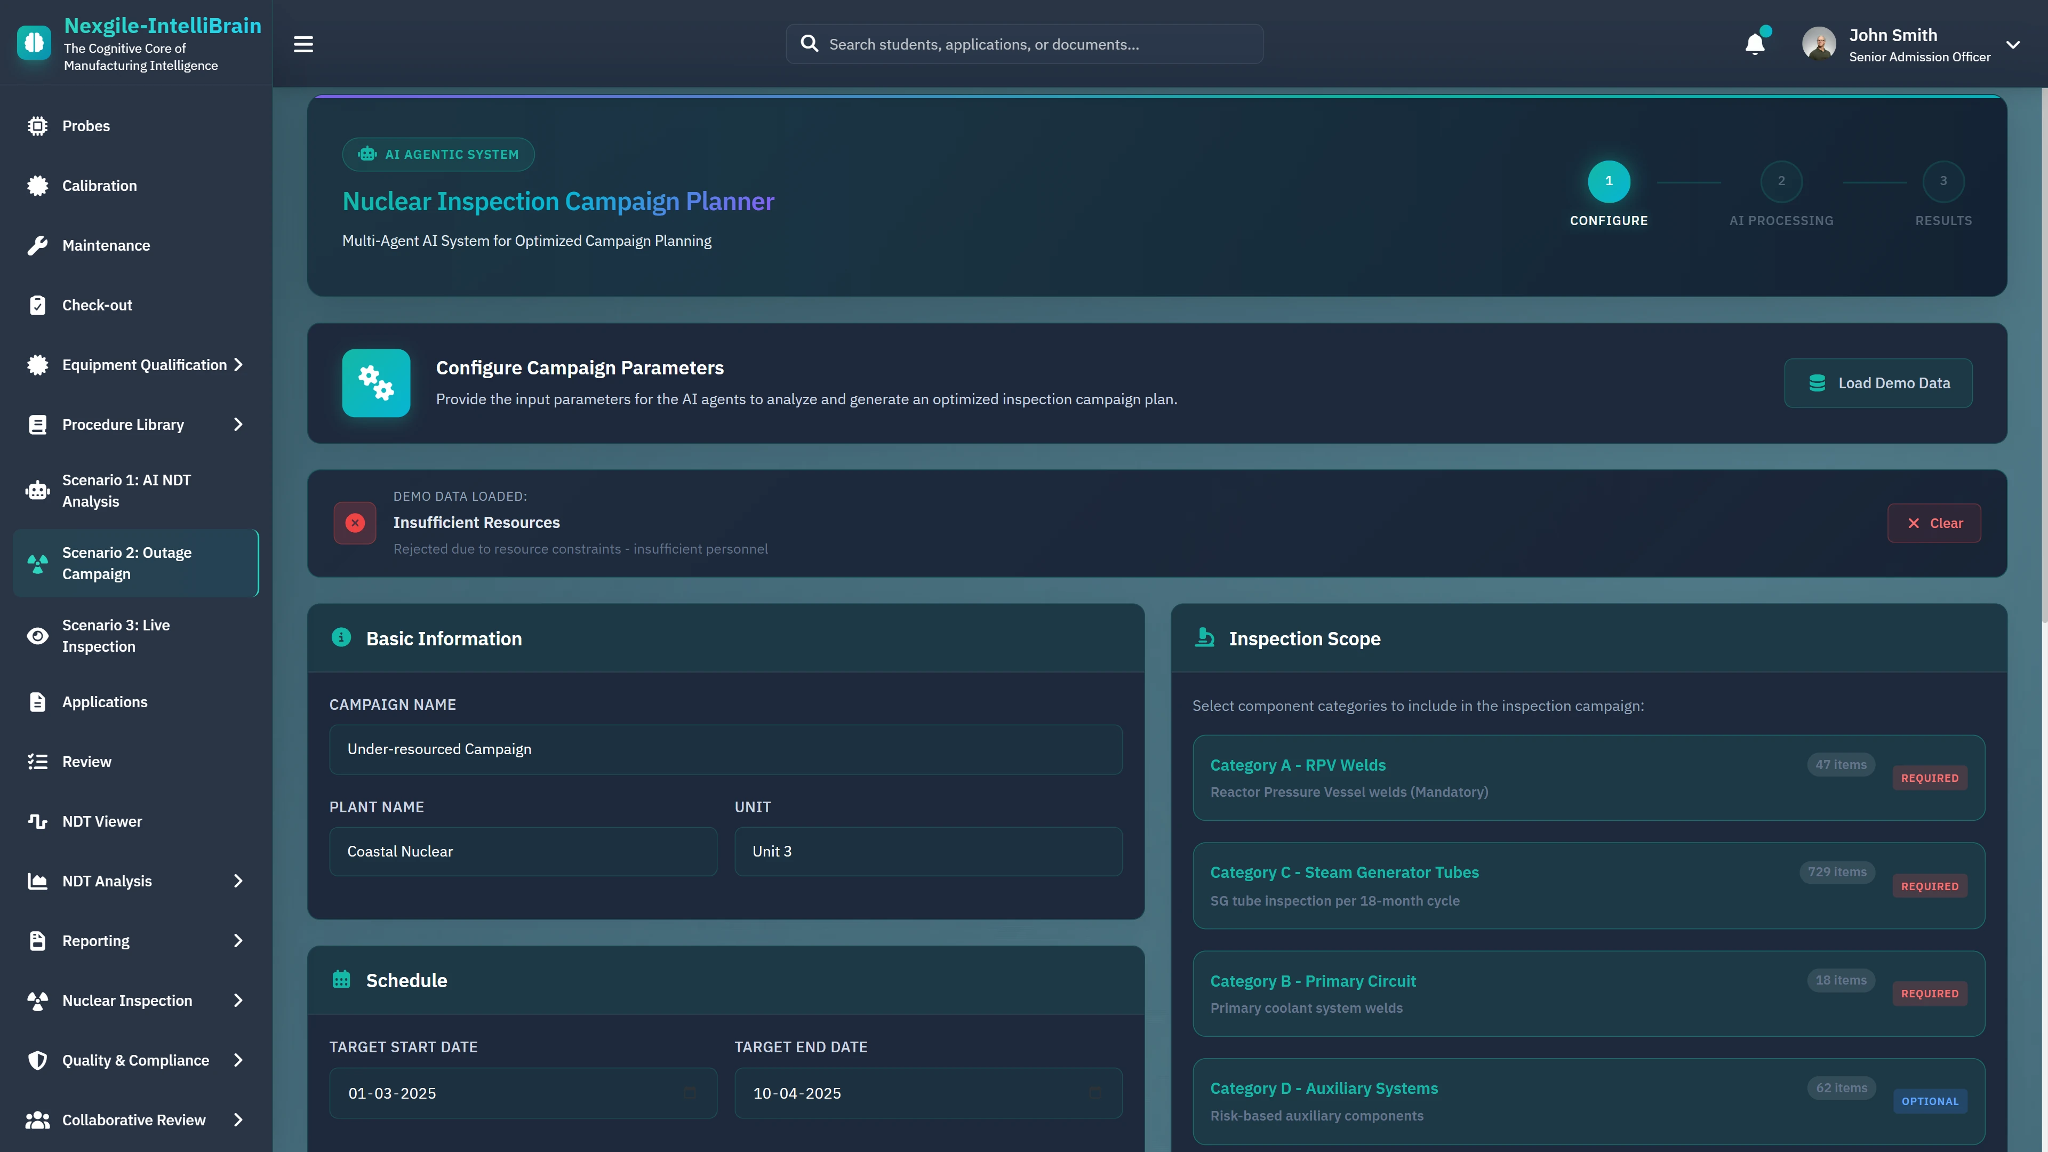
Task: Switch to the AI Processing step
Action: (1781, 180)
